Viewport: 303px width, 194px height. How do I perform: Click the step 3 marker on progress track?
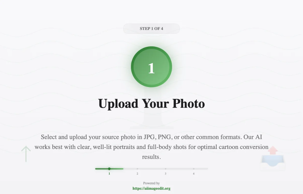coord(166,169)
